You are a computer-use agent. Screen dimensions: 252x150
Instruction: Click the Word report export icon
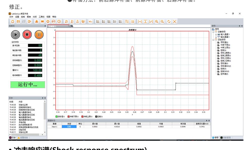point(90,22)
